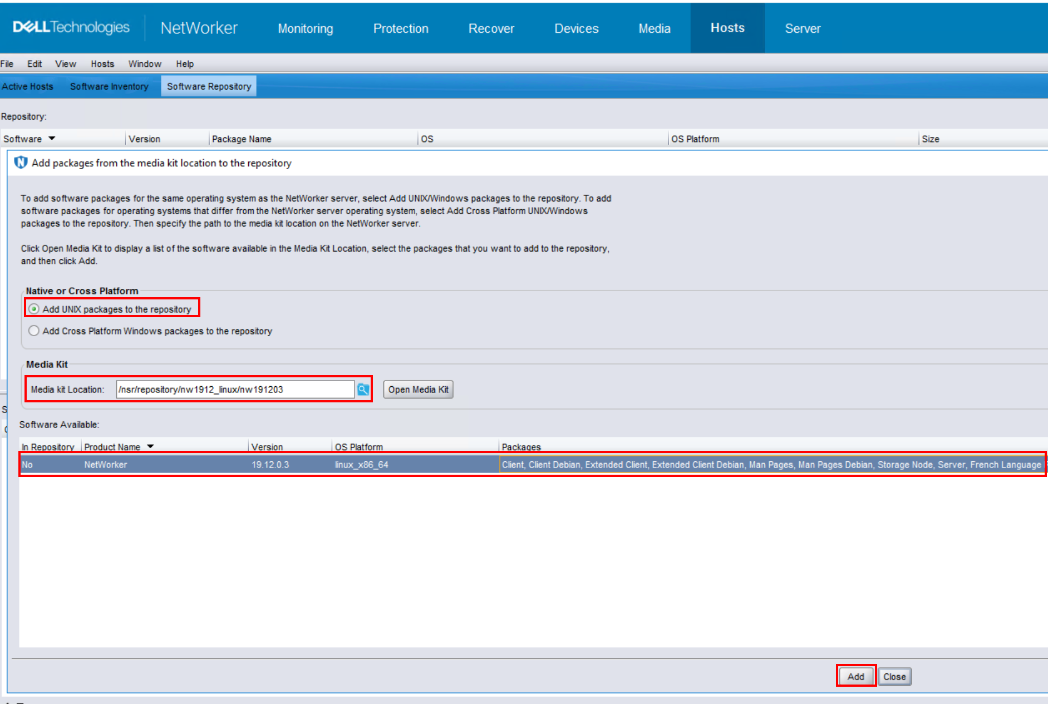The image size is (1048, 704).
Task: Click the NetWorker shield icon in dialog title
Action: pos(21,163)
